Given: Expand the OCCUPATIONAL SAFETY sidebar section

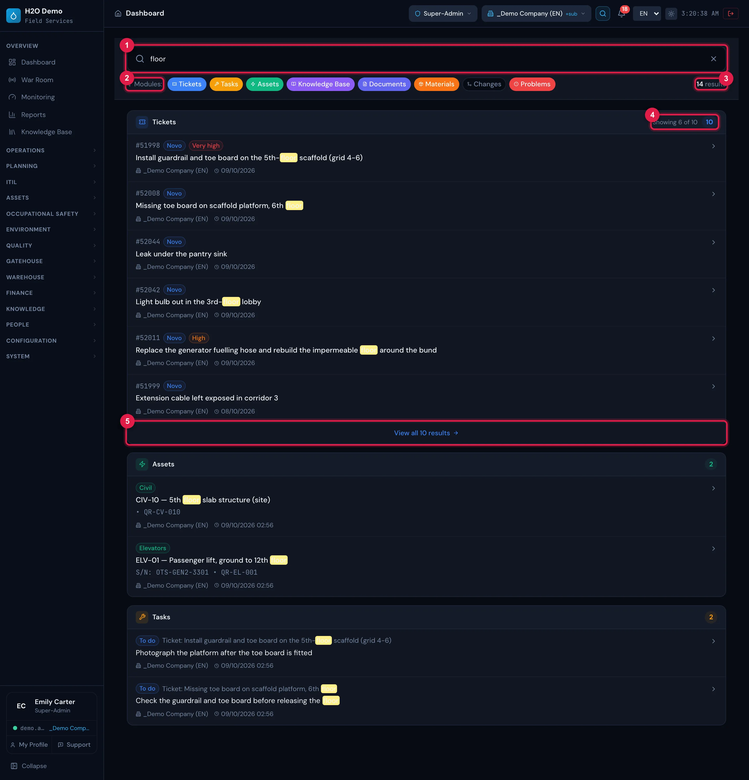Looking at the screenshot, I should tap(51, 214).
